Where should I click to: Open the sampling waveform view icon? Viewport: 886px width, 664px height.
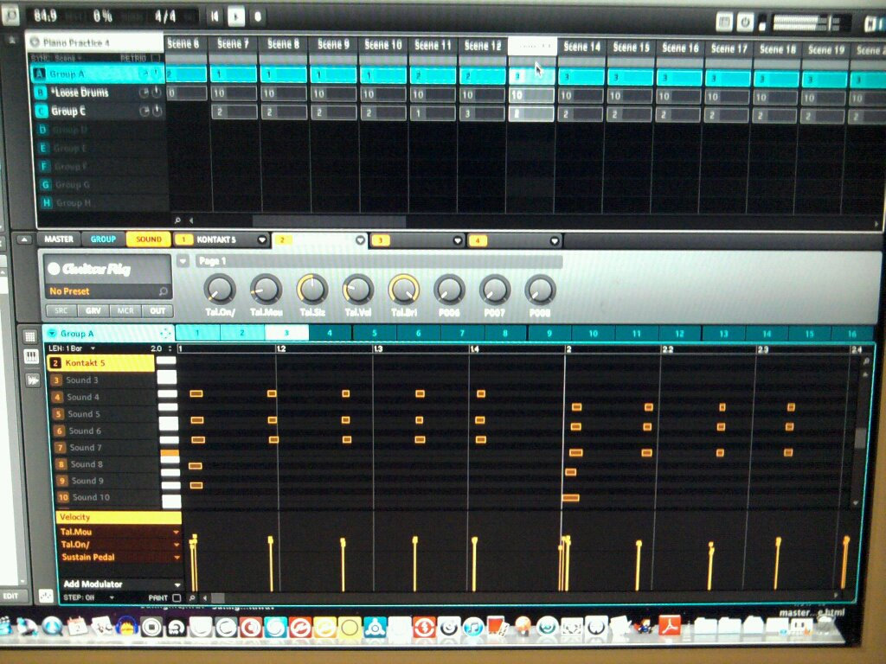32,380
